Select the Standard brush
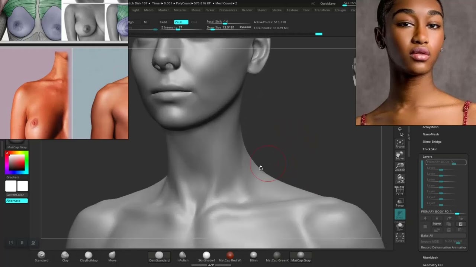The width and height of the screenshot is (476, 267). coord(41,257)
